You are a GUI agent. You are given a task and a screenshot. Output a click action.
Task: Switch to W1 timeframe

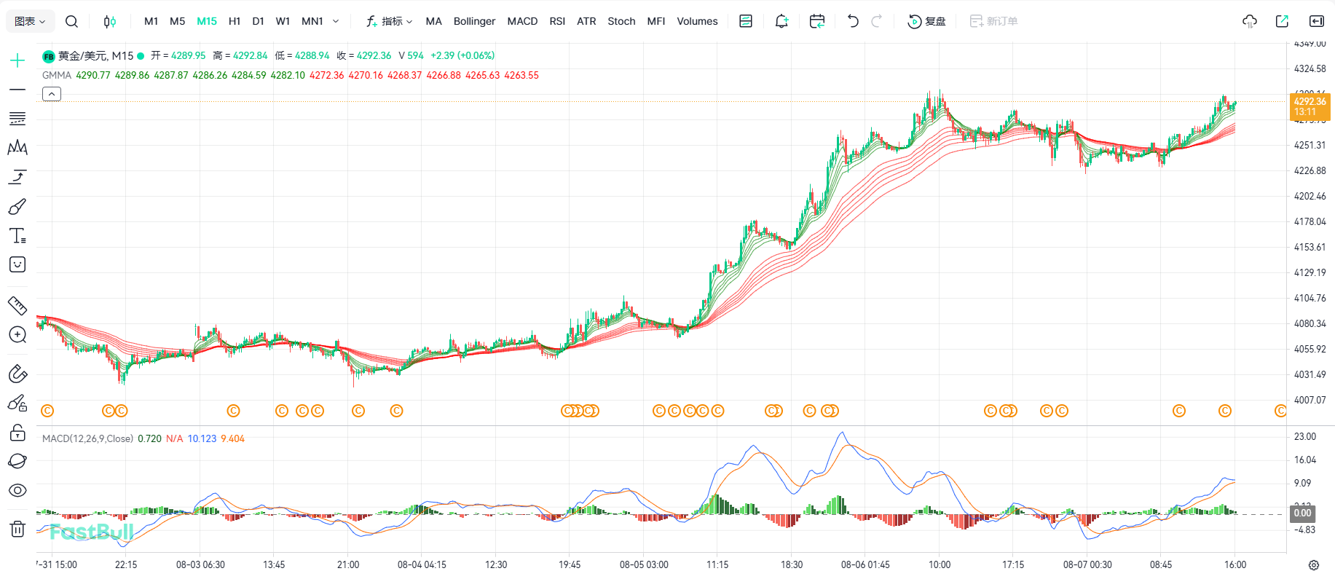point(283,21)
